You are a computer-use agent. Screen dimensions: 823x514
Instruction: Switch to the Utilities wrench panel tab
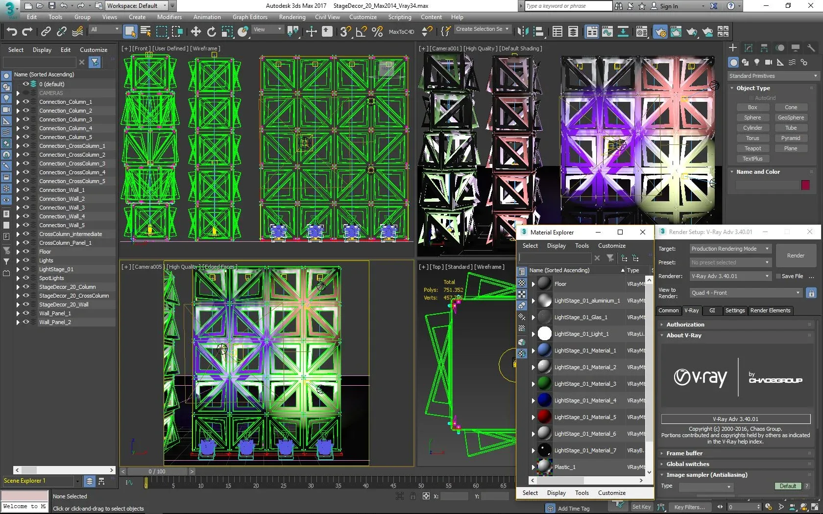click(811, 48)
